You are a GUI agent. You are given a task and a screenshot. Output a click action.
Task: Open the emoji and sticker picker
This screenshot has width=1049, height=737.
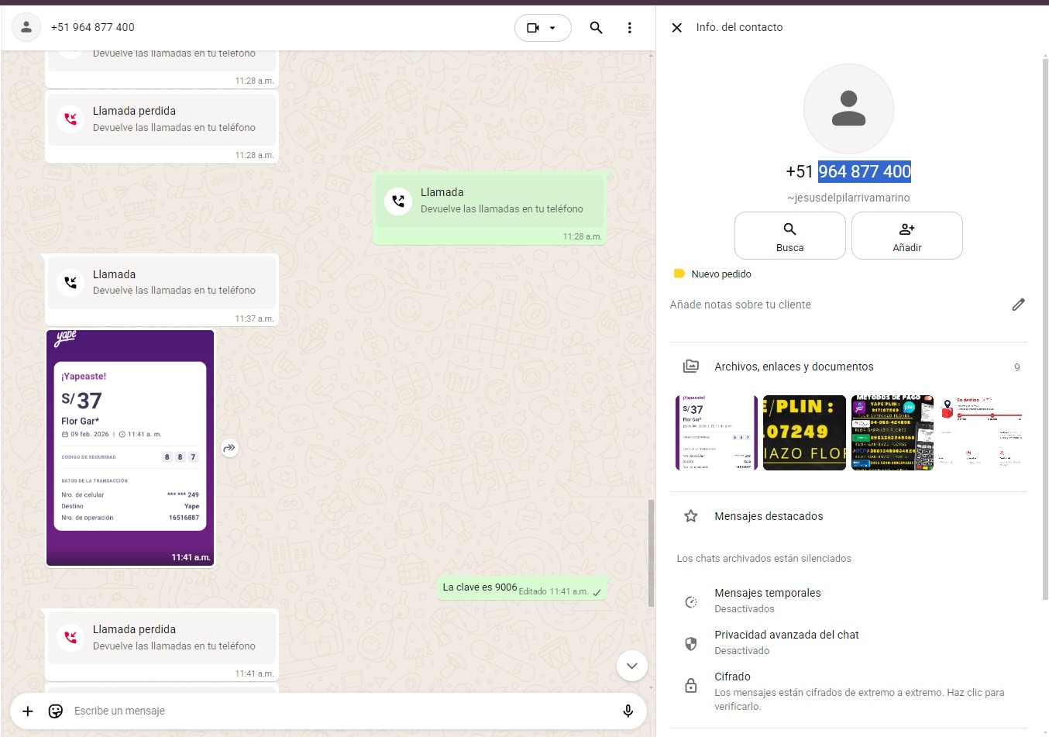[x=56, y=711]
